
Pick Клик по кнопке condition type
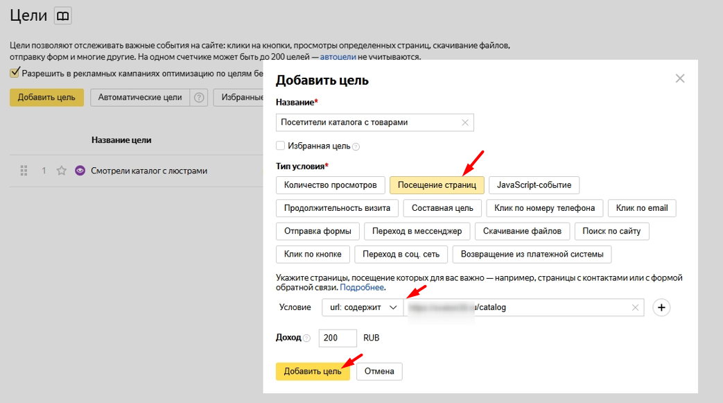tap(313, 255)
